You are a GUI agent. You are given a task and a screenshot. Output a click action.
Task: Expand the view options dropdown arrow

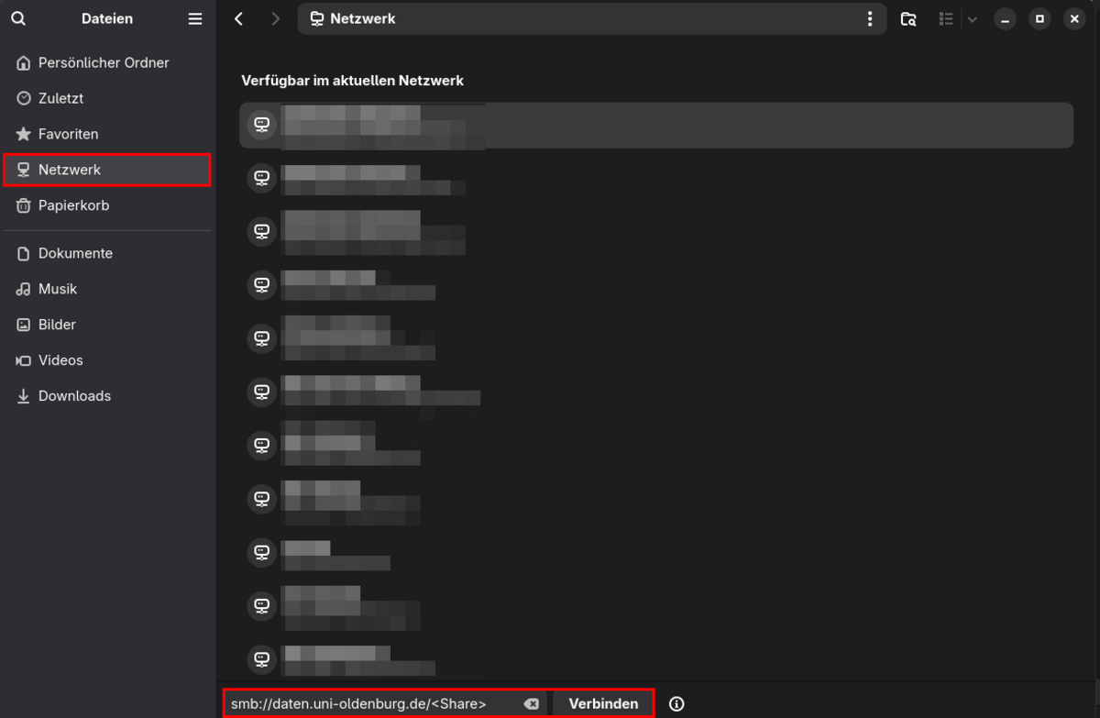972,18
